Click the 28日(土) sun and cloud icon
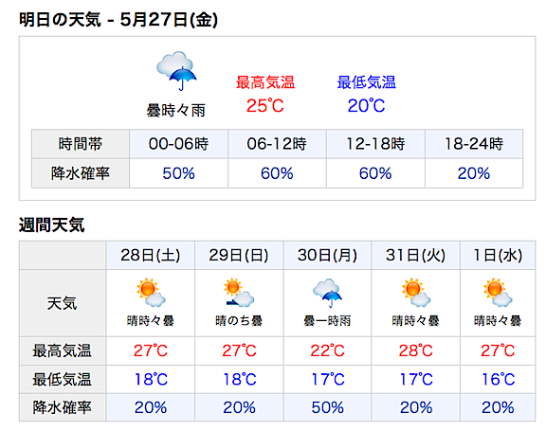The image size is (546, 431). 151,292
